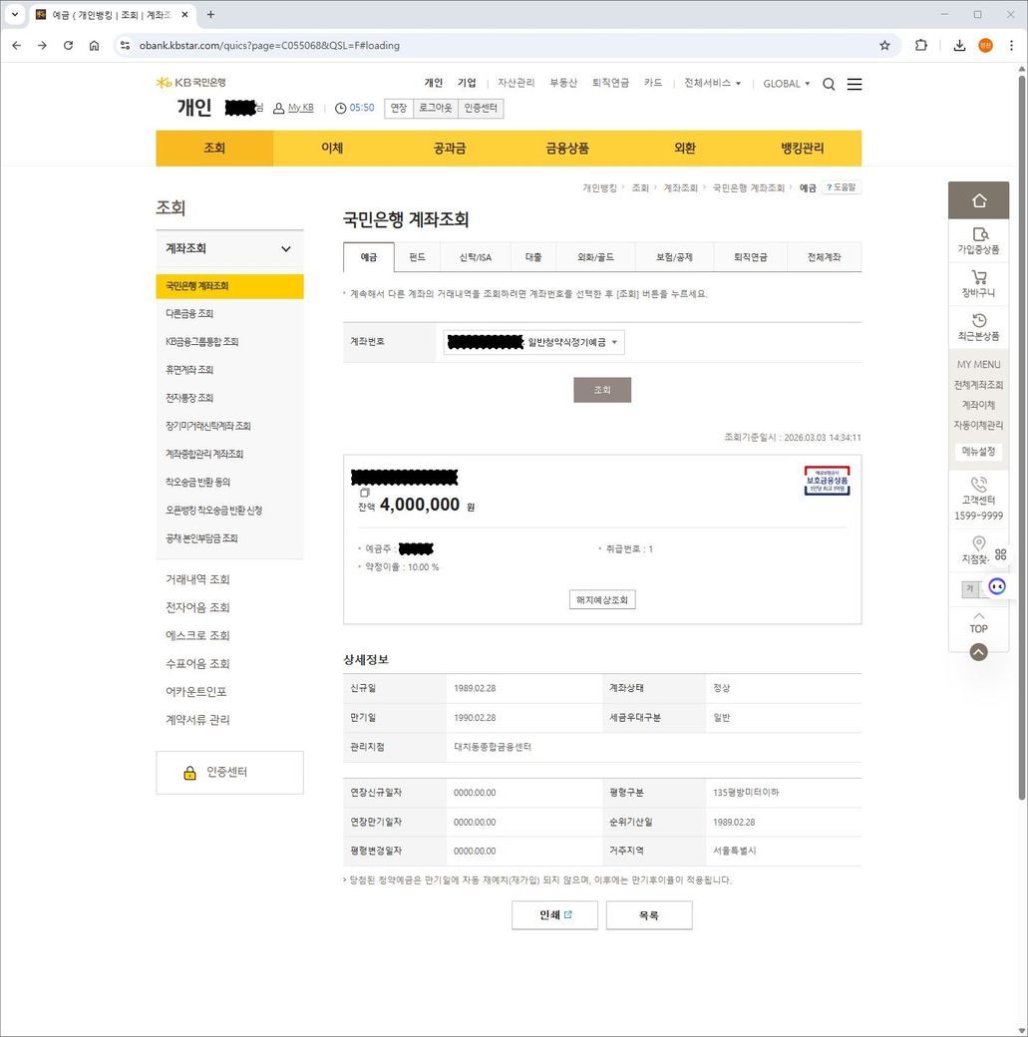Open the hamburger full menu icon
Image resolution: width=1028 pixels, height=1037 pixels.
click(855, 84)
